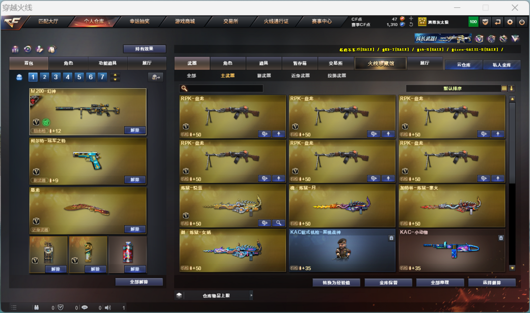Open the 火线通行证 tab
The width and height of the screenshot is (530, 313).
click(276, 21)
